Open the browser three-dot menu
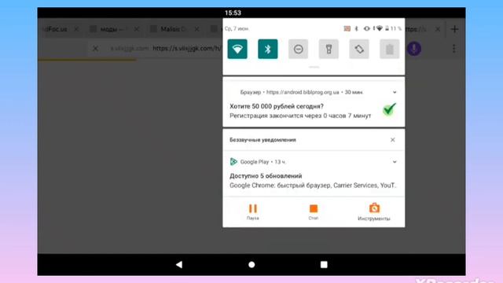 tap(454, 49)
